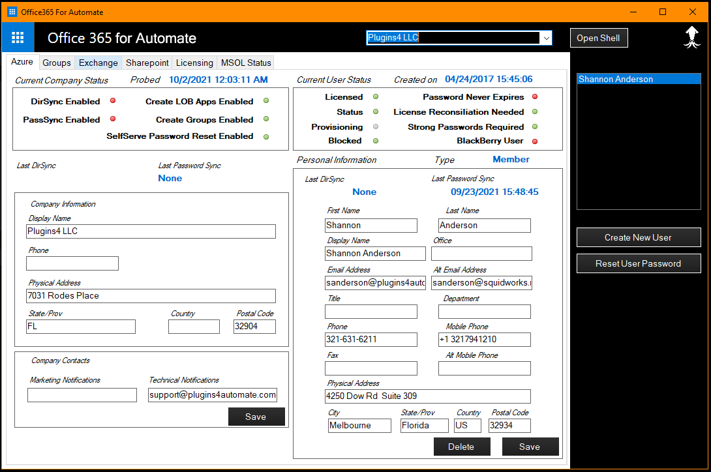Click the user Last Name field
The height and width of the screenshot is (472, 711).
click(x=484, y=226)
